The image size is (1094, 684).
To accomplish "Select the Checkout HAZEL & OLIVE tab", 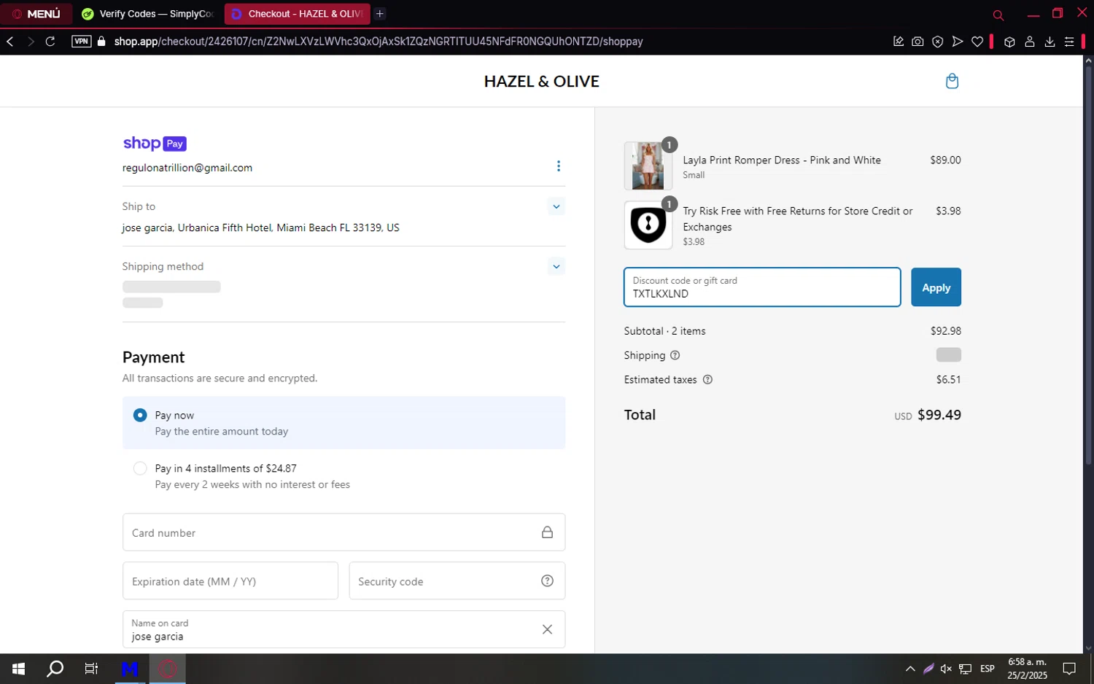I will 297,14.
